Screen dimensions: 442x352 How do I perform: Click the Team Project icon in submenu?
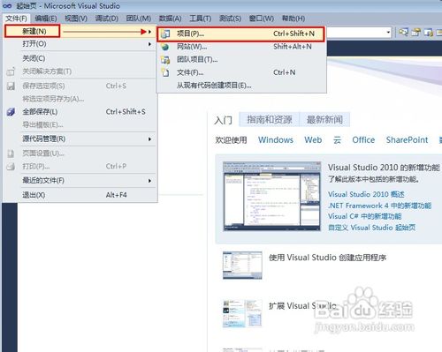[165, 60]
